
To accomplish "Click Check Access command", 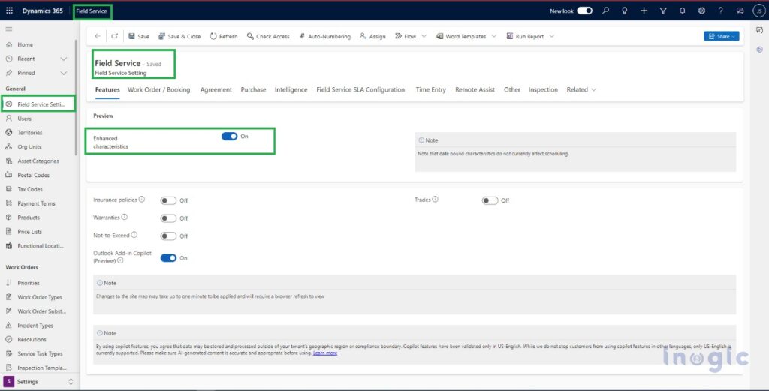I will 268,36.
